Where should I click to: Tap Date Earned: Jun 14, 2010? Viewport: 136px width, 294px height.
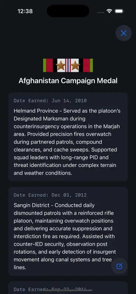click(x=50, y=100)
